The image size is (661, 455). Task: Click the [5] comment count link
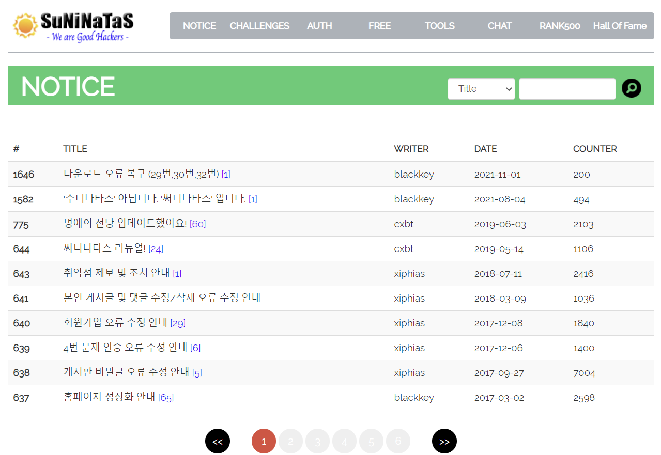197,373
